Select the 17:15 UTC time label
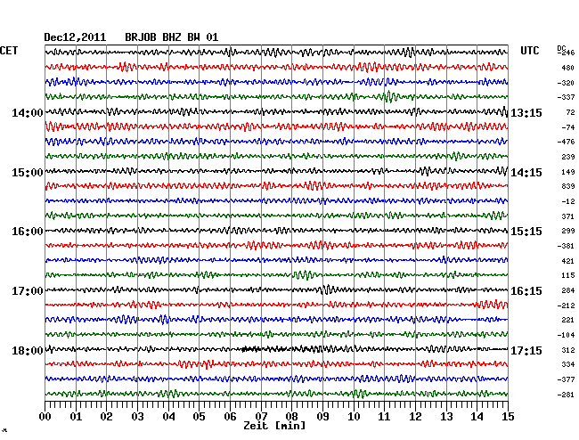 [526, 350]
